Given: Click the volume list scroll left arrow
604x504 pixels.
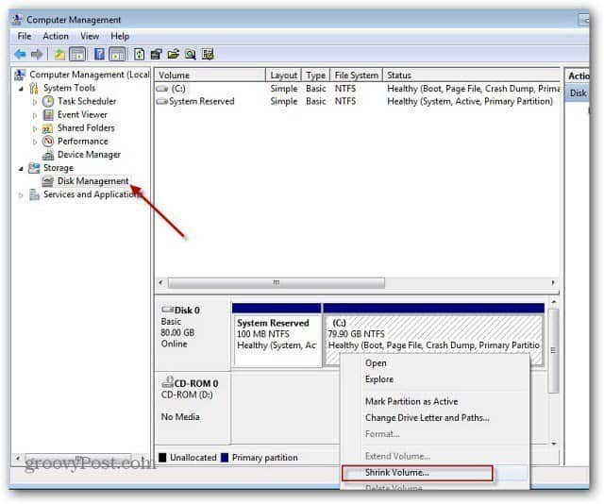Looking at the screenshot, I should coord(161,283).
